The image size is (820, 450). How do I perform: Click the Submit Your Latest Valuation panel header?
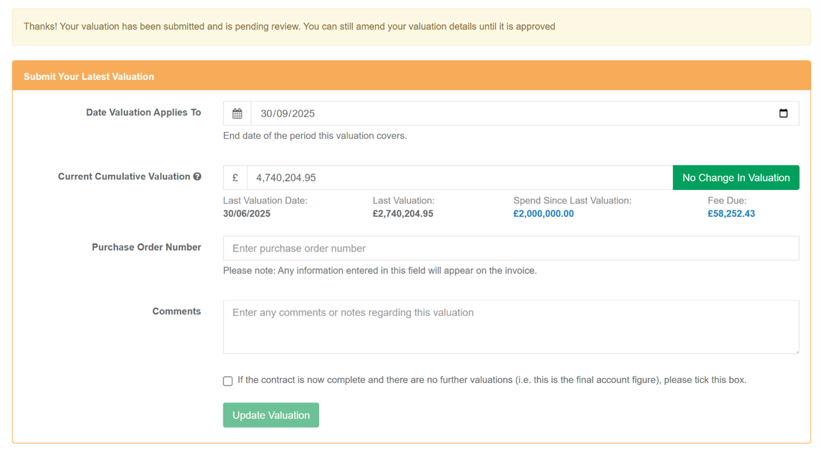point(411,76)
